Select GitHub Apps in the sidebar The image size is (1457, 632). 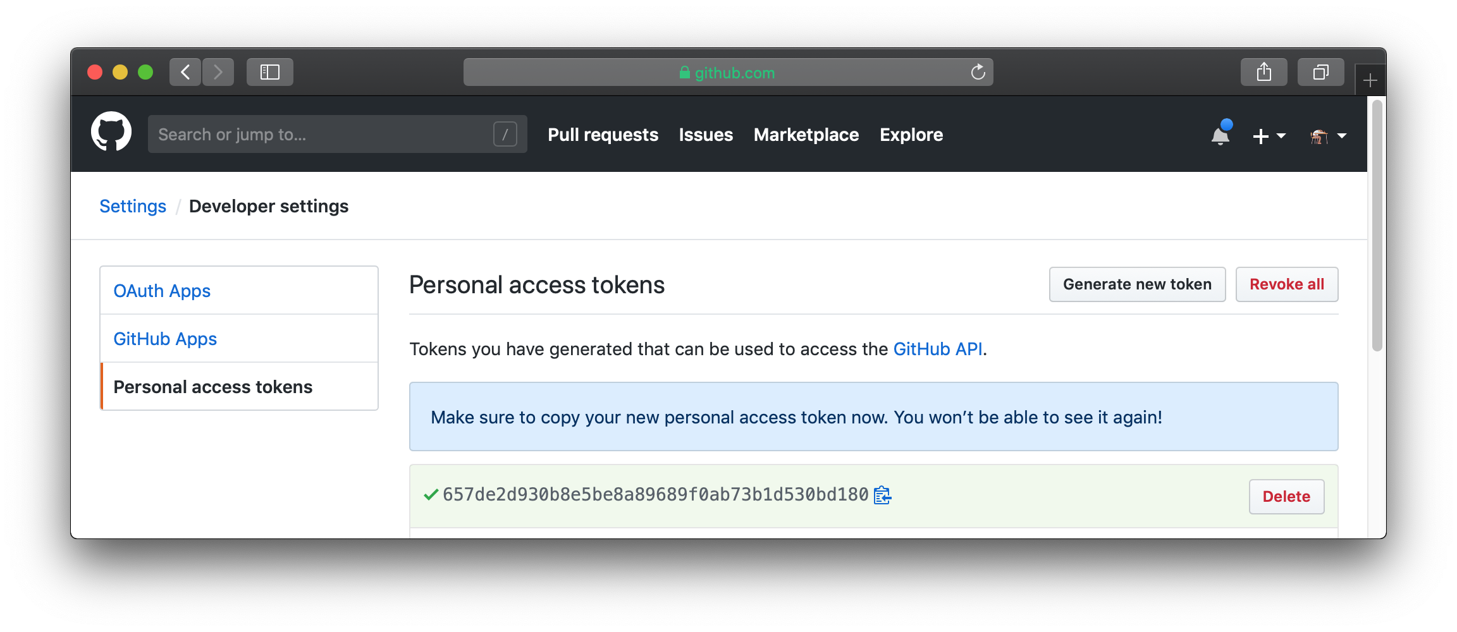click(x=165, y=339)
